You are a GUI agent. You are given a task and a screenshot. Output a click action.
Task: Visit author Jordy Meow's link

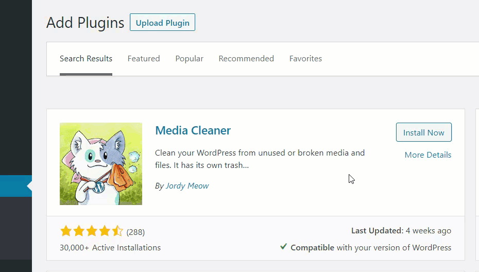click(x=187, y=186)
